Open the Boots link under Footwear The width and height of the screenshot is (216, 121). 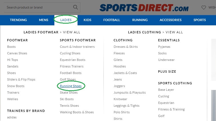click(11, 47)
